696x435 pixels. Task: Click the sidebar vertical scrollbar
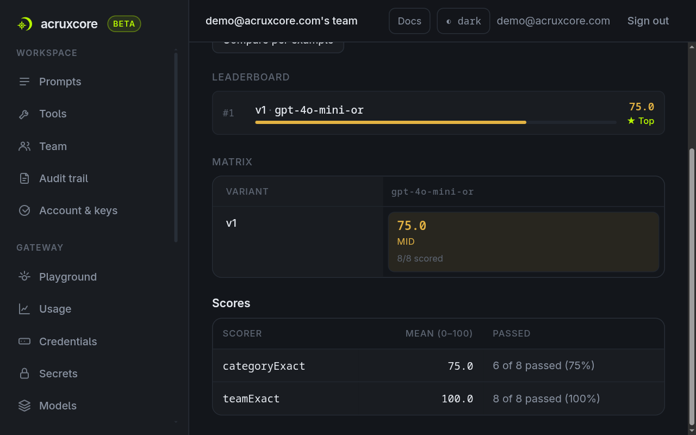(176, 147)
